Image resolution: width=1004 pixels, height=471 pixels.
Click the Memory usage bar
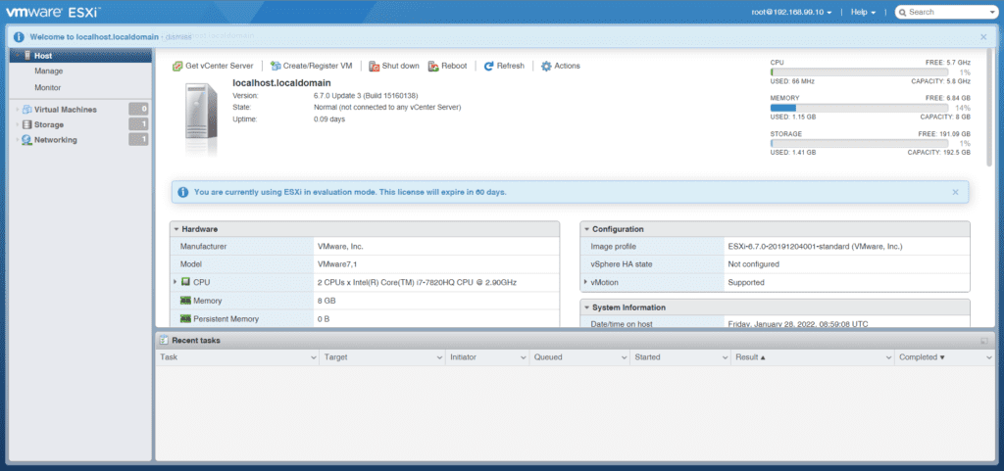tap(859, 108)
